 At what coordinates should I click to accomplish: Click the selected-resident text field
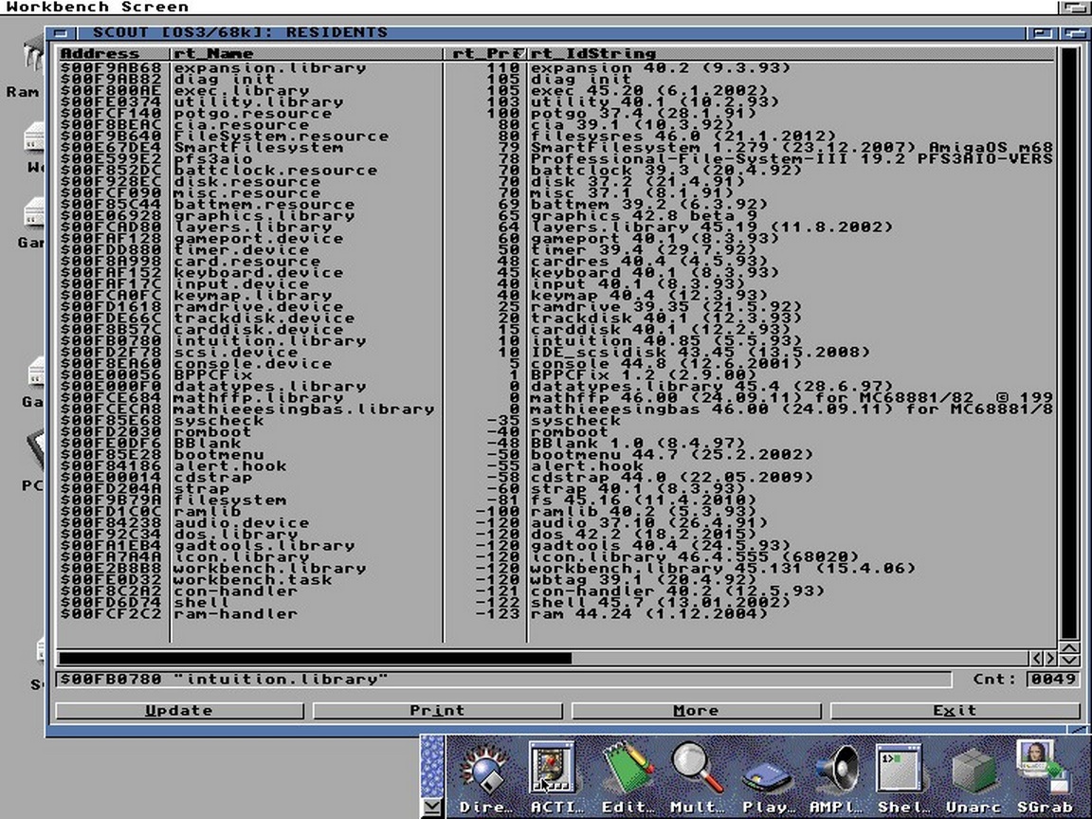click(503, 679)
